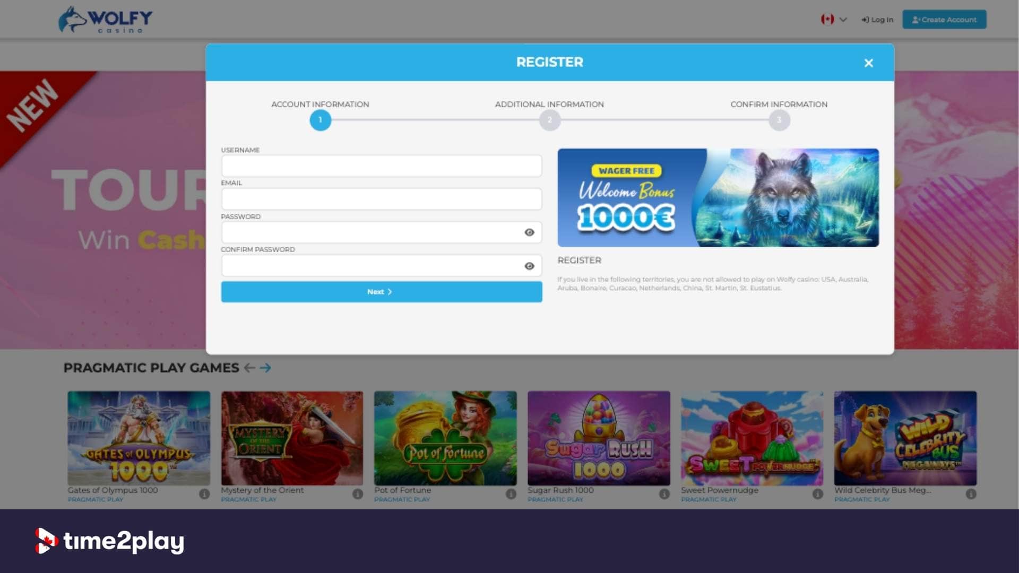Show info icon for Sugar Rush 1000

click(x=664, y=494)
